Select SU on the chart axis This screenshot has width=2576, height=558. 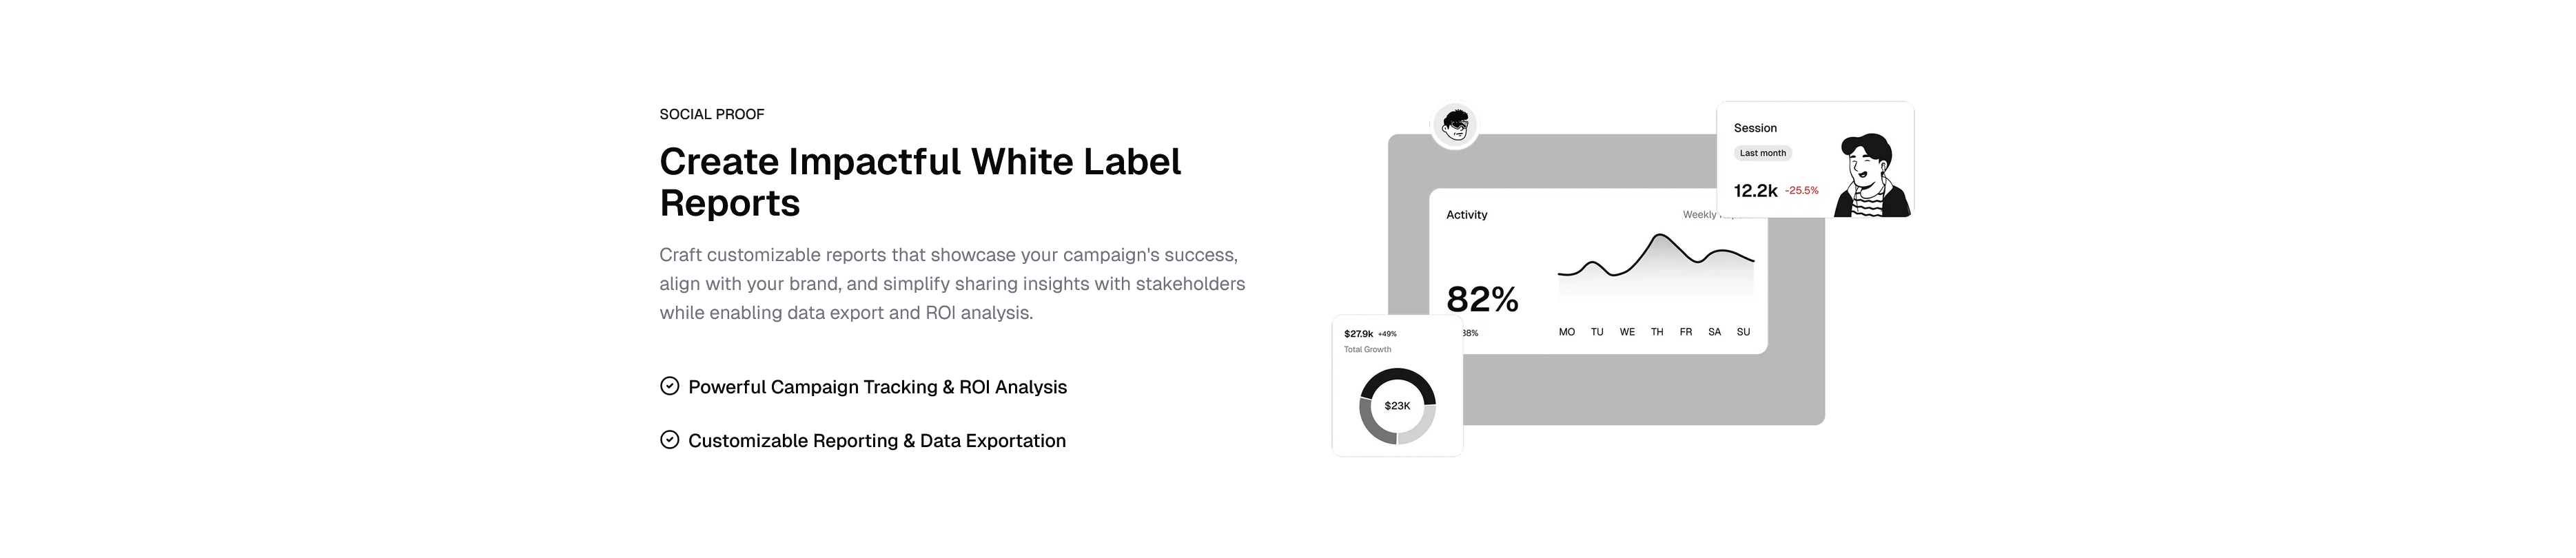tap(1743, 332)
